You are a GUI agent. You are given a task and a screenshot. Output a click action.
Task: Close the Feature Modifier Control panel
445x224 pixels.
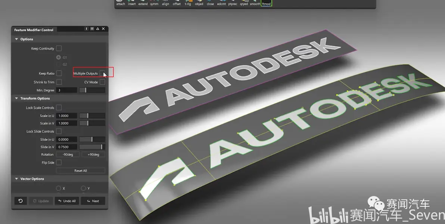[103, 29]
